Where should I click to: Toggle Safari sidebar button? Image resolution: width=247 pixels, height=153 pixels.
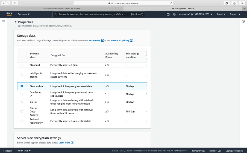point(15,3)
